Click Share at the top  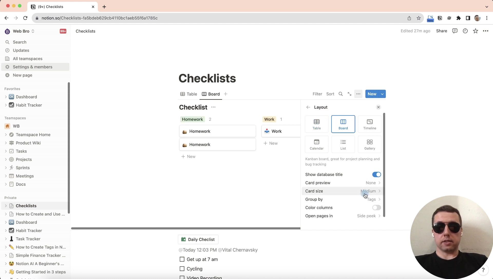[x=441, y=31]
